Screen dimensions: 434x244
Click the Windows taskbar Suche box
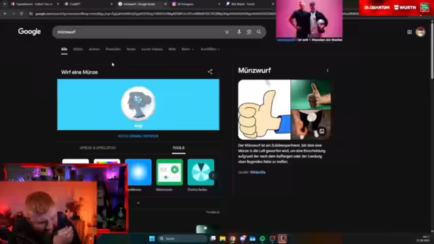[182, 239]
